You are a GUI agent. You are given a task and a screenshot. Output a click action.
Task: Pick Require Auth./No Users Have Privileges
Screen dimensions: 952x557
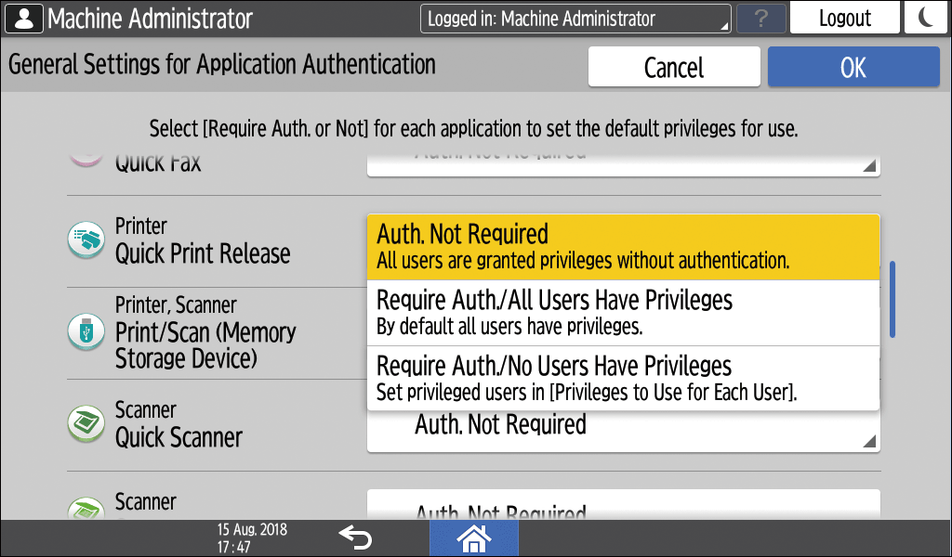click(623, 378)
